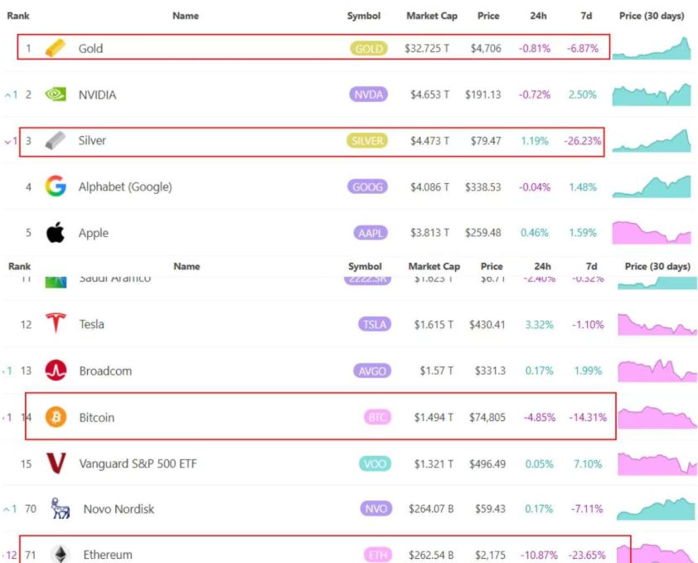
Task: Click the AAPL symbol badge
Action: pyautogui.click(x=371, y=232)
